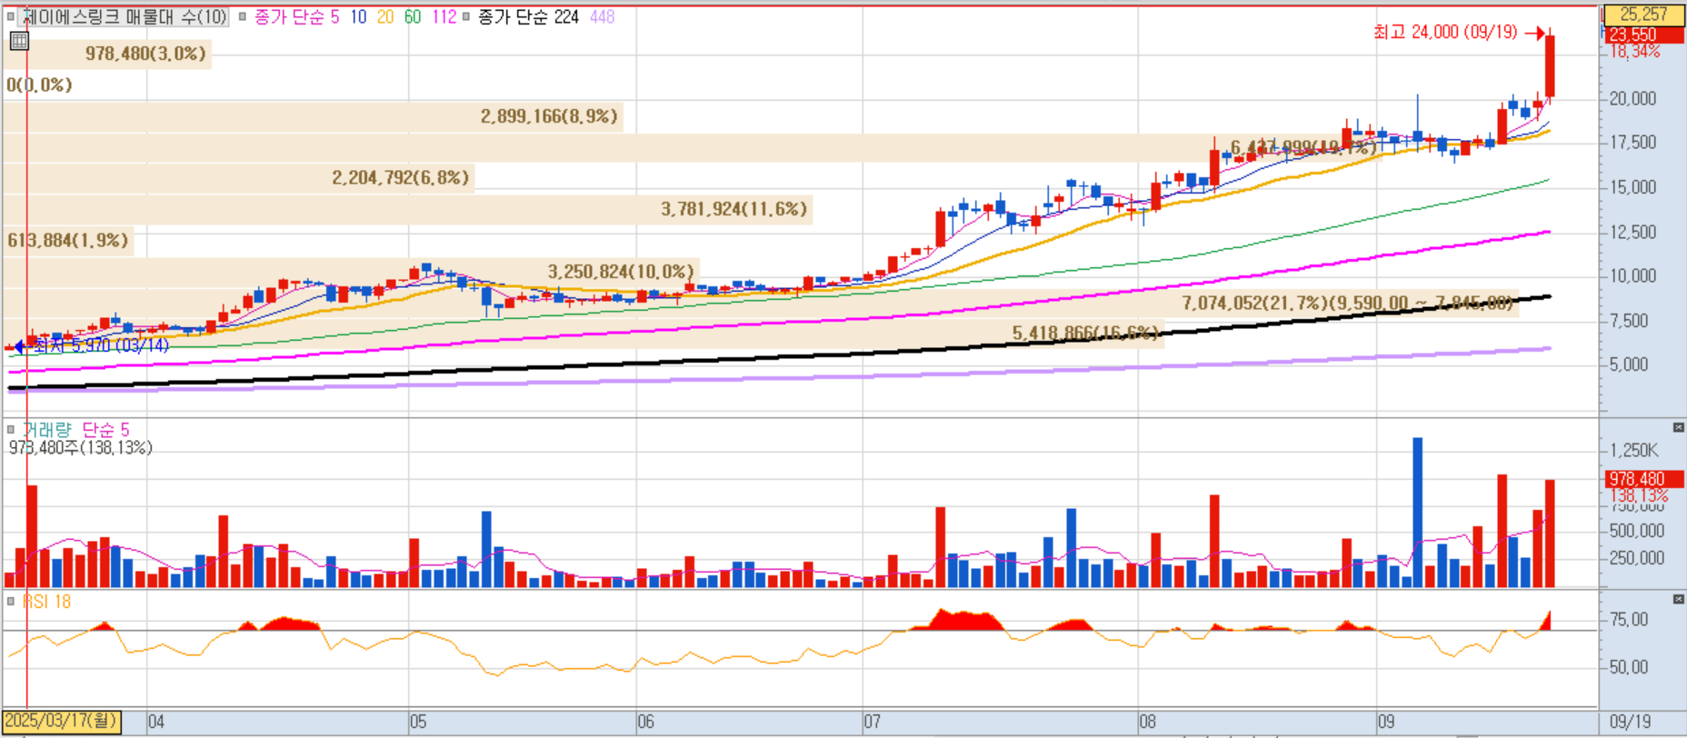This screenshot has width=1687, height=738.
Task: Click the 5,418,866(16,6%) volume profile bar
Action: pyautogui.click(x=584, y=334)
